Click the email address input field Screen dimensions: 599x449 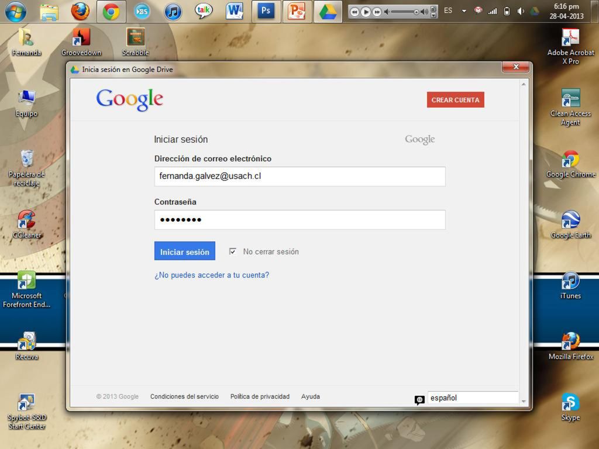[x=300, y=177]
